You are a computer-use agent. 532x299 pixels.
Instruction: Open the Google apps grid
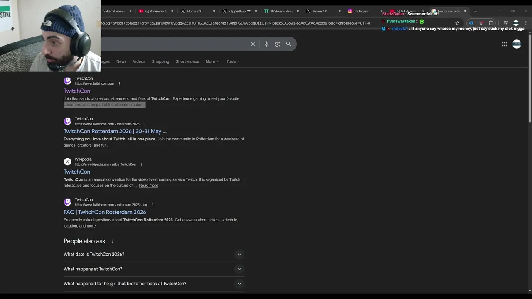(x=505, y=44)
